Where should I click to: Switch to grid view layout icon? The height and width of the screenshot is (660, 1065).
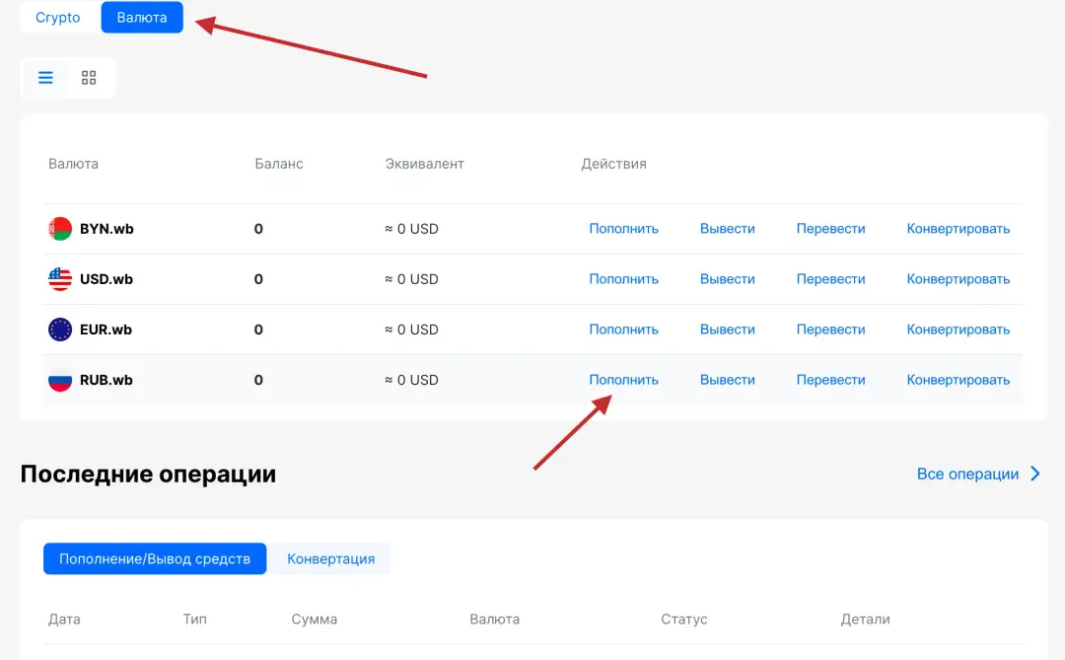pos(89,78)
